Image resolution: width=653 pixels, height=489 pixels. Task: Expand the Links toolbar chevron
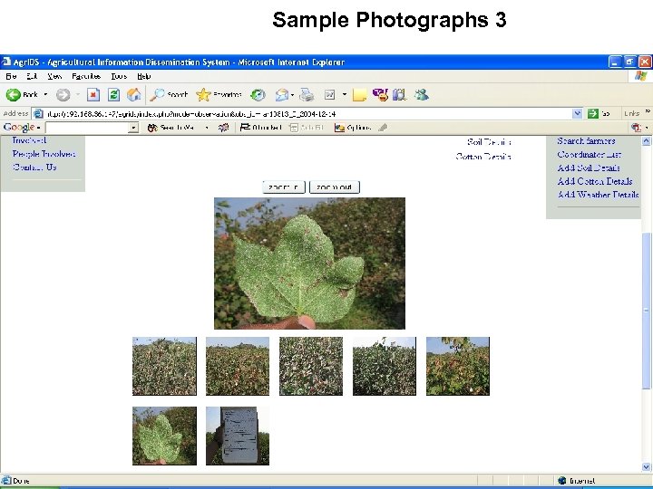pyautogui.click(x=648, y=111)
